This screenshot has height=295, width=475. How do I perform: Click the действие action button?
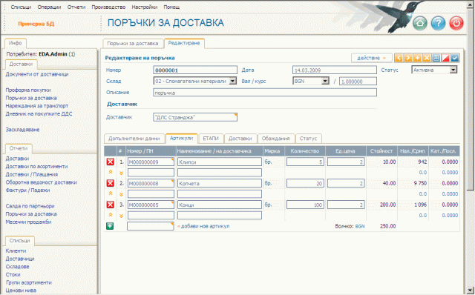[x=371, y=58]
